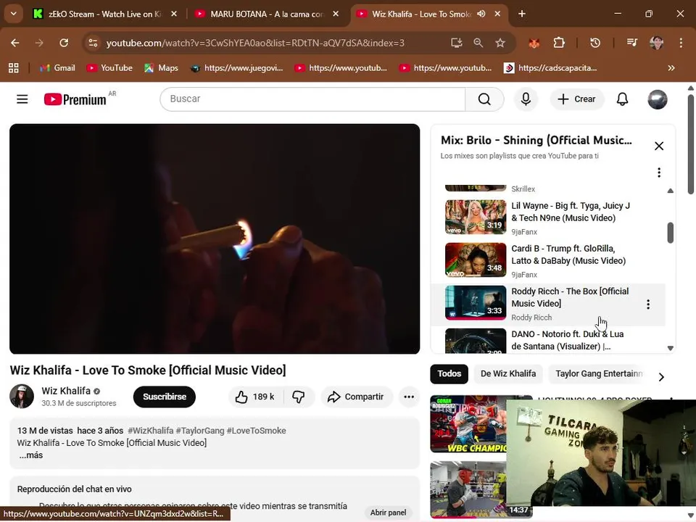Viewport: 696px width, 522px height.
Task: Mute the Wiz Khalifa tab audio icon
Action: (481, 14)
